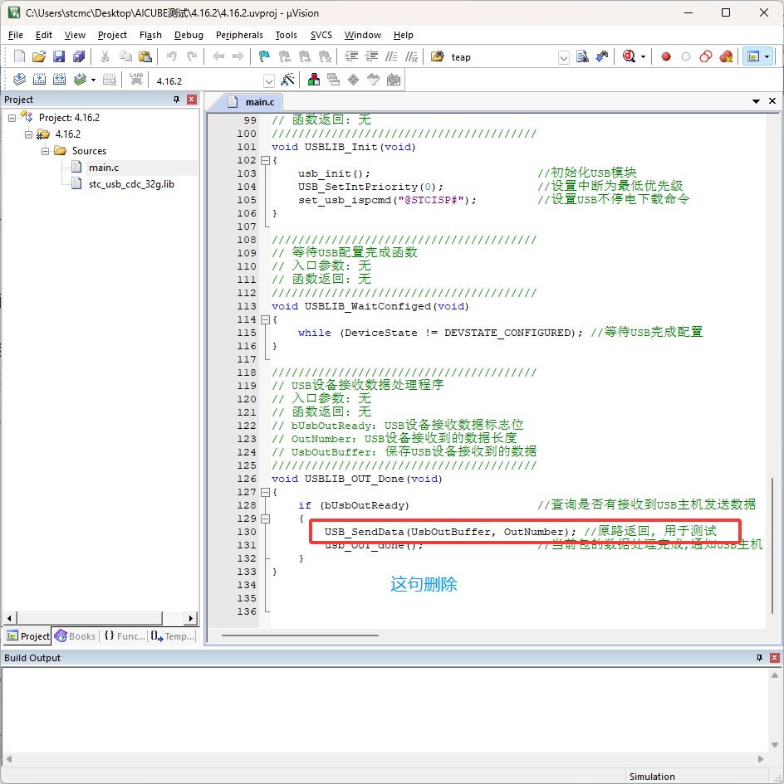Image resolution: width=784 pixels, height=784 pixels.
Task: Navigate forwards with the right arrow
Action: (x=238, y=56)
